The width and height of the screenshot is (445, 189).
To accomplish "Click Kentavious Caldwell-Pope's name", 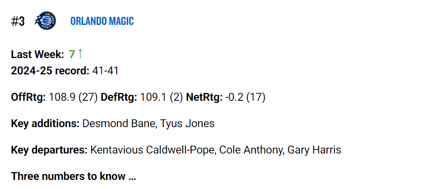I will point(152,150).
